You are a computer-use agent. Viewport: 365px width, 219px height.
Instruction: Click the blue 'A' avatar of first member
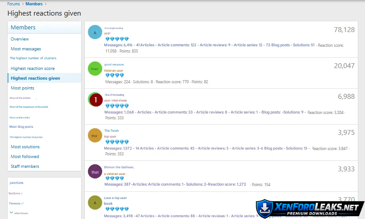coord(95,32)
